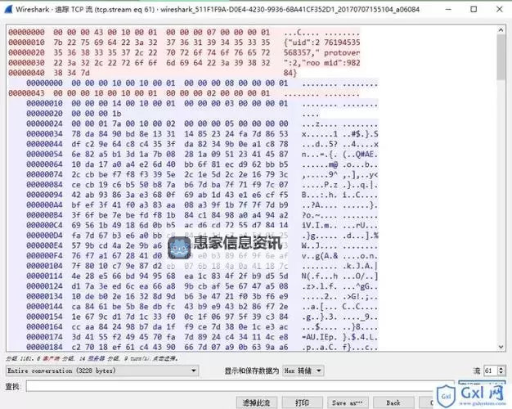
Task: Maximize the Wireshark stream window
Action: (x=474, y=9)
